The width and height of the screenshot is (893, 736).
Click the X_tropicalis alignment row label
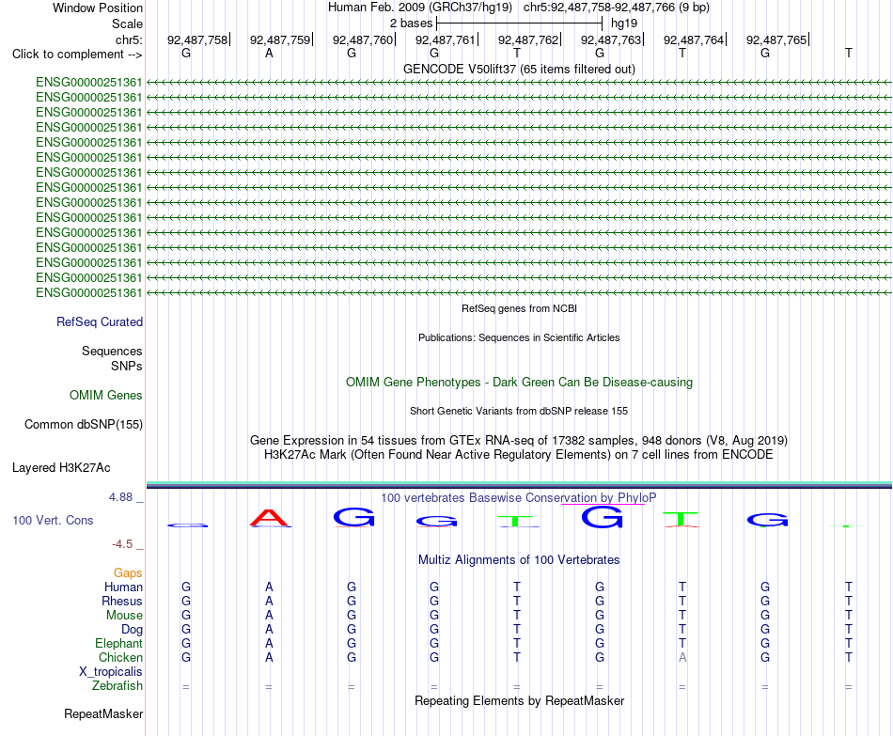111,672
